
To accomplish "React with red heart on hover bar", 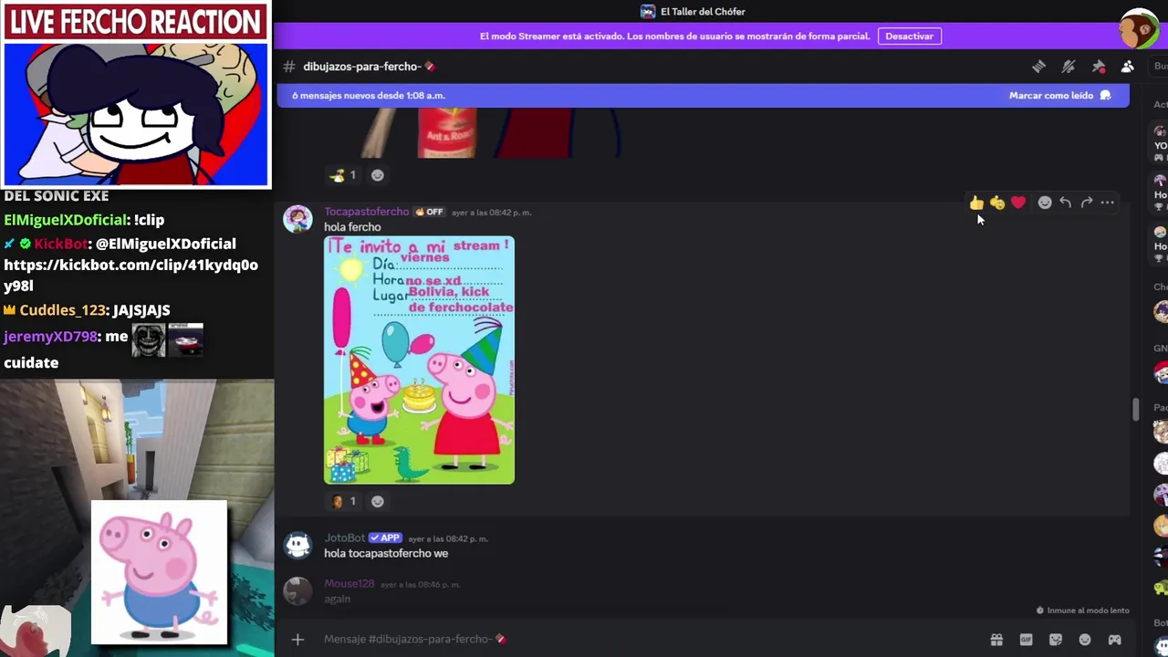I will [x=1018, y=203].
